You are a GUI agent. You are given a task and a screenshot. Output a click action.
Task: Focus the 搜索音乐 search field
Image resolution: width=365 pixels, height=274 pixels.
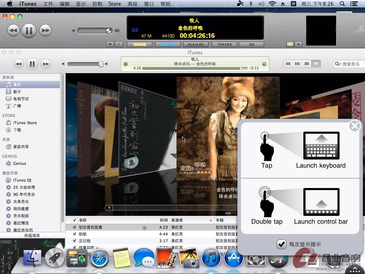349,64
